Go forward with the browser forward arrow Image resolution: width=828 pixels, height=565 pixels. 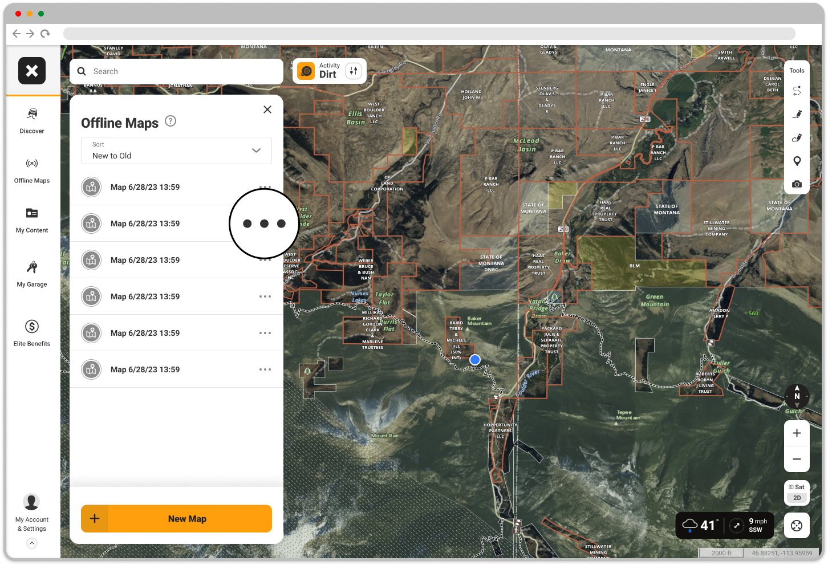coord(30,34)
